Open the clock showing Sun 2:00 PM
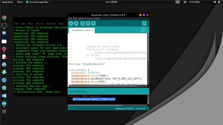223x125 pixels. click(x=111, y=2)
